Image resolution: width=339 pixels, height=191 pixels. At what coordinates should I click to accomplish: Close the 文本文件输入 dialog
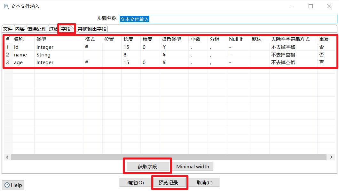click(x=329, y=6)
